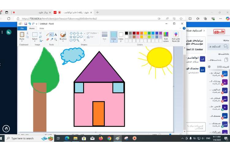Click the Paste clipboard icon

[22, 35]
